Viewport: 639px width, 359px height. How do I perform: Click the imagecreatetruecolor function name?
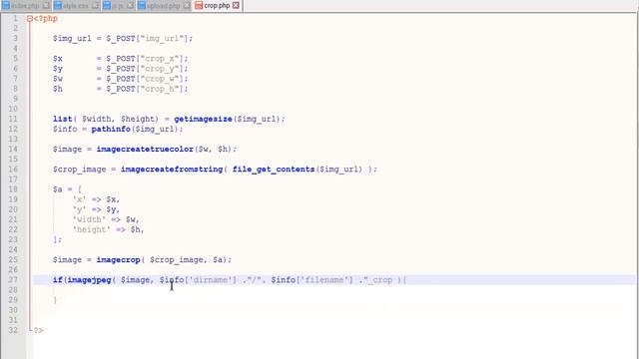click(x=145, y=149)
